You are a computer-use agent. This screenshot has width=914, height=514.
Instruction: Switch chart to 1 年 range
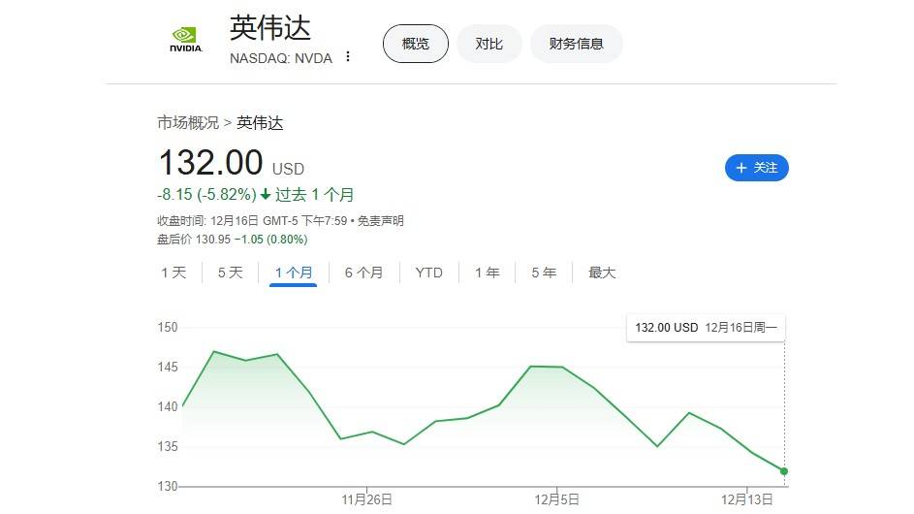pos(487,273)
